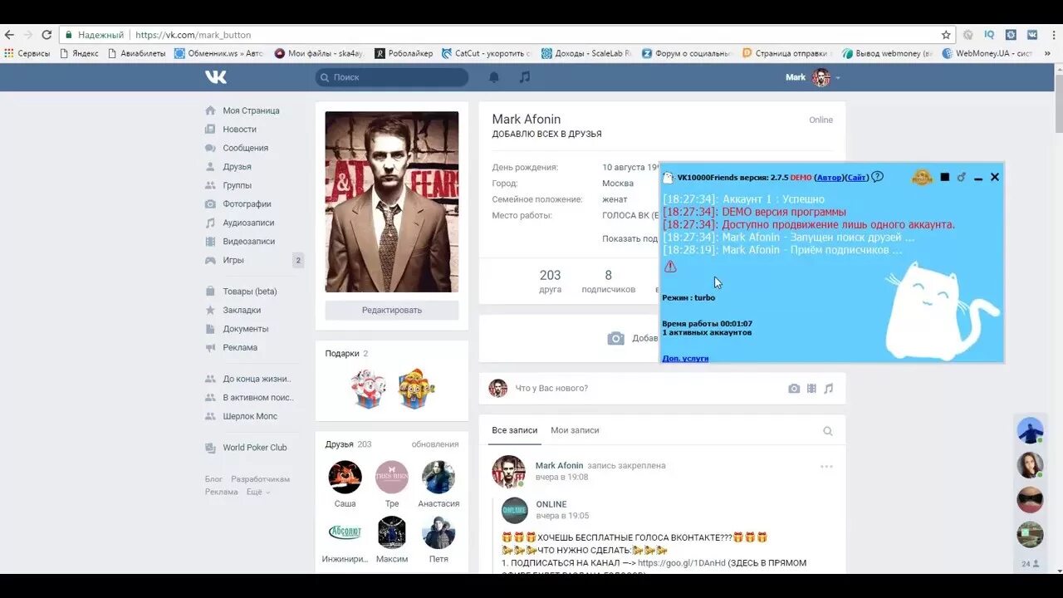Attach a photo via camera icon in post box
The image size is (1063, 598).
click(794, 388)
